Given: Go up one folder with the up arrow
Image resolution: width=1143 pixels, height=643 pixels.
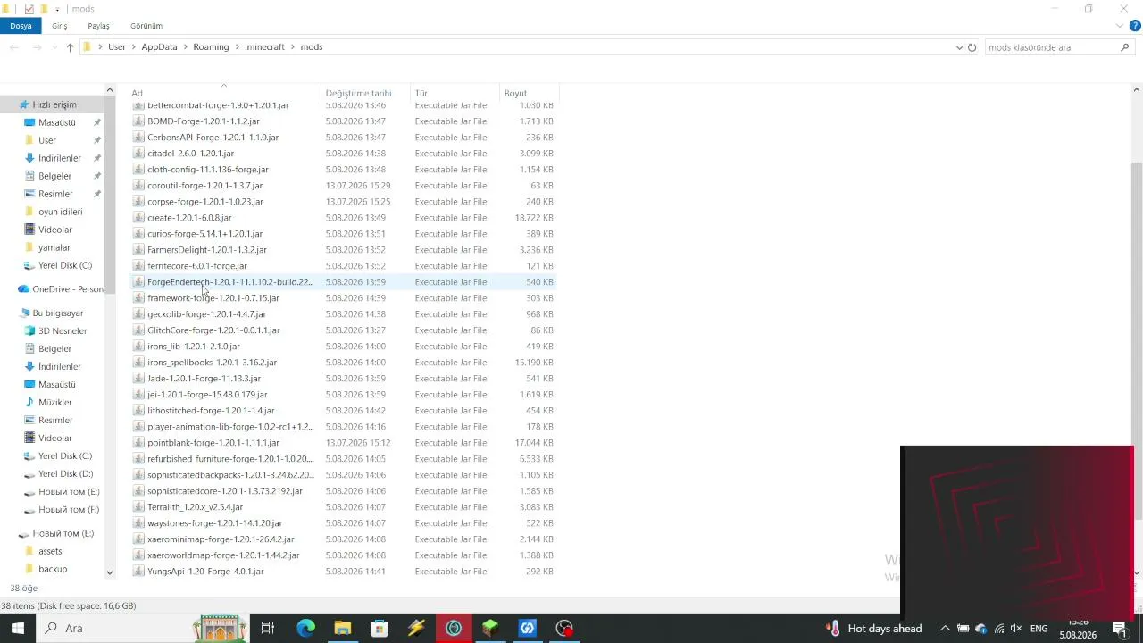Looking at the screenshot, I should tap(70, 47).
